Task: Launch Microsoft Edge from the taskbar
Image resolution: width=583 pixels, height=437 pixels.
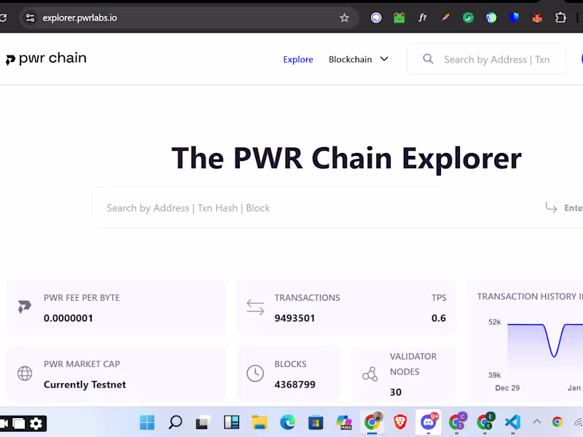Action: pos(287,422)
